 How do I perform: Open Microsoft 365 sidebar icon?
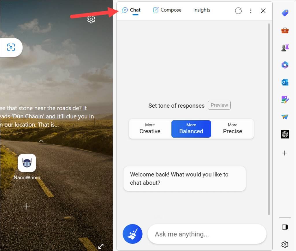[285, 65]
